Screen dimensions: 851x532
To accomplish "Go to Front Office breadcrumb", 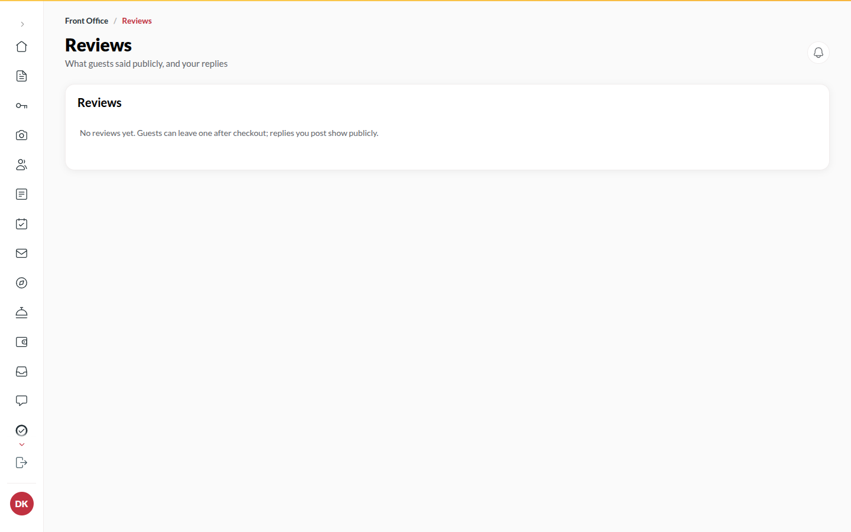I will point(87,21).
